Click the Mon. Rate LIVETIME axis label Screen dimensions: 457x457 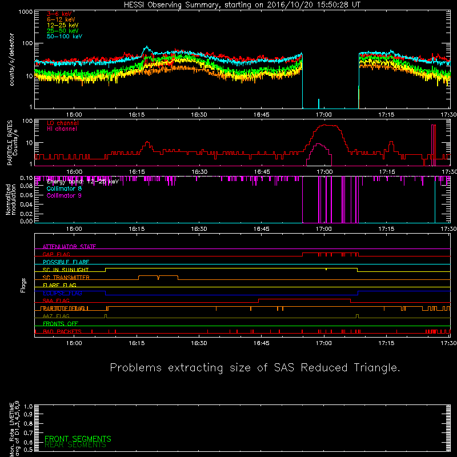(14, 428)
